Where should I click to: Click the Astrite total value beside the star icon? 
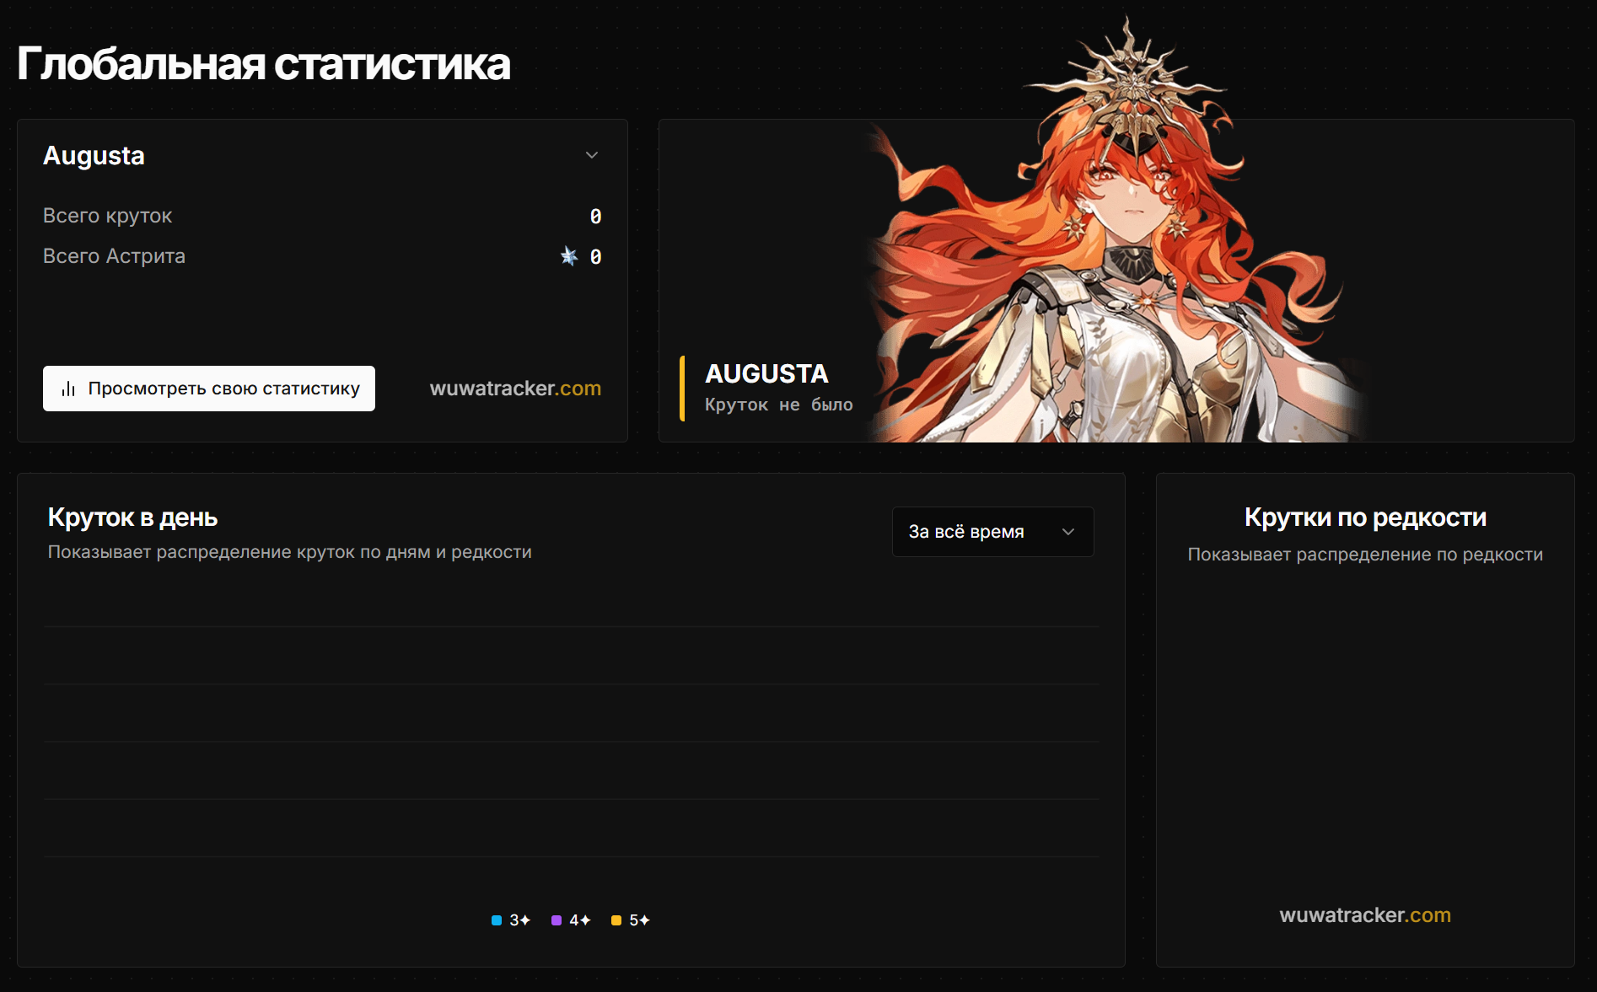click(595, 257)
